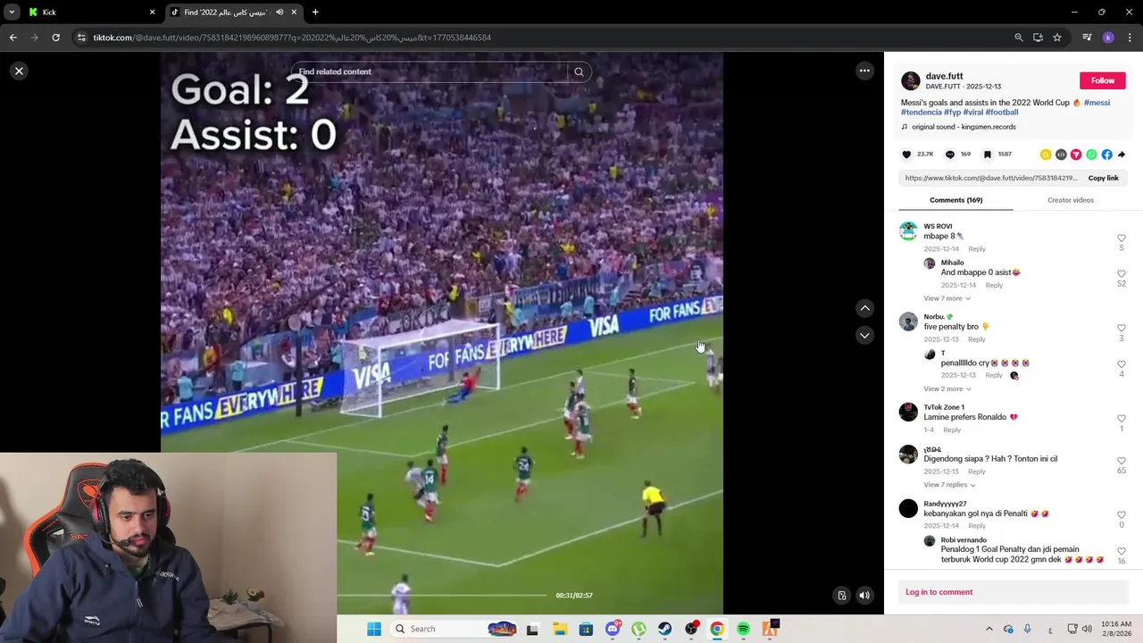The width and height of the screenshot is (1143, 643).
Task: Like TvTok Zone 1's Lamine comment
Action: 1122,419
